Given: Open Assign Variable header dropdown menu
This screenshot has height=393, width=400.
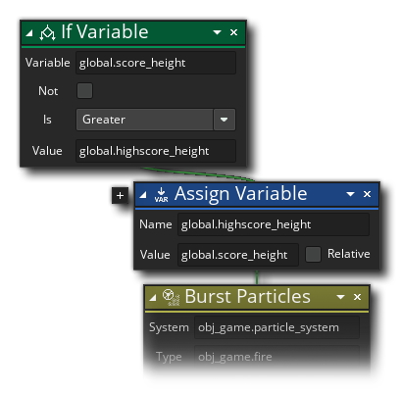Looking at the screenshot, I should tap(350, 194).
